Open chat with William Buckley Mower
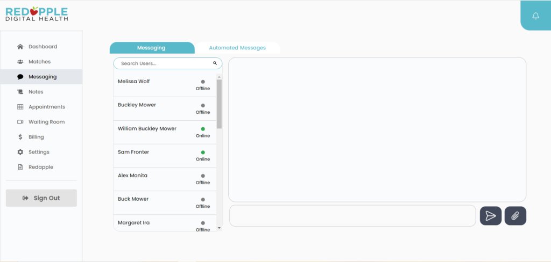 [x=165, y=132]
